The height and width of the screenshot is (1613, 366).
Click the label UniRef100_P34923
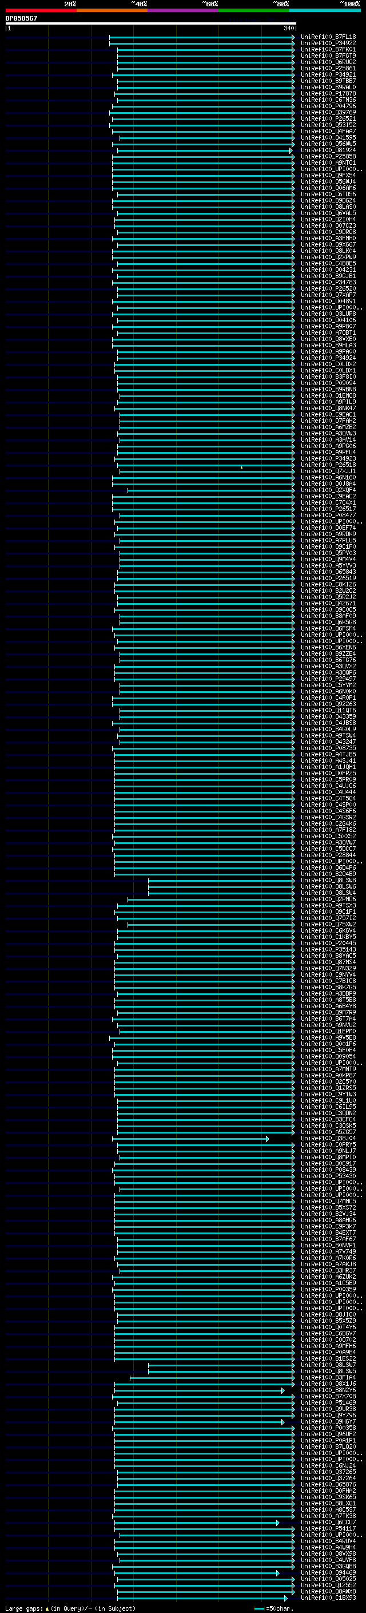(328, 458)
